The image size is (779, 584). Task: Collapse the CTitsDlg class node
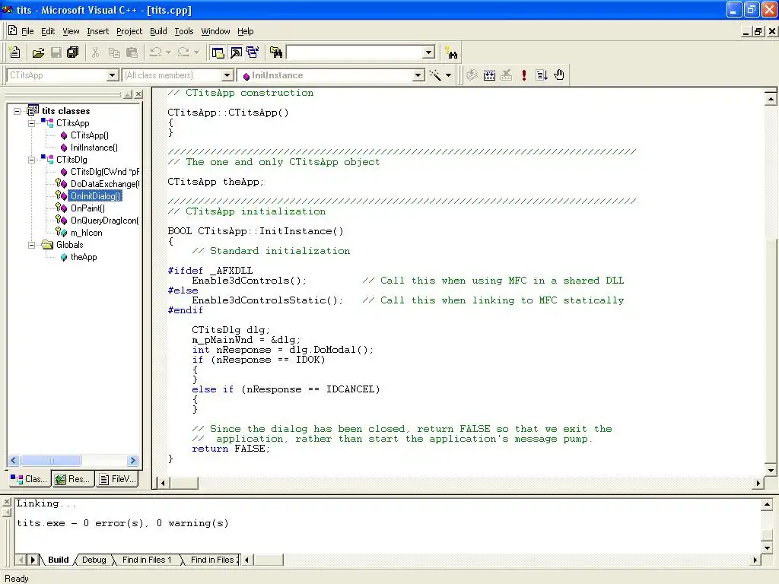[32, 160]
